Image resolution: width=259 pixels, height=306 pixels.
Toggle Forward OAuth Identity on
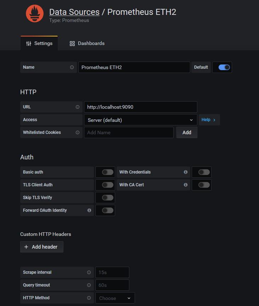pos(108,210)
